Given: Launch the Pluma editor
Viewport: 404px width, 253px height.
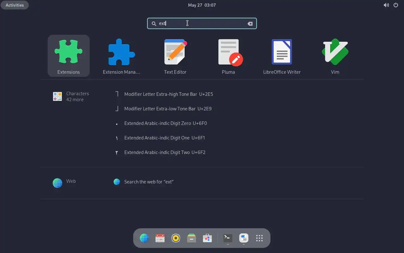Looking at the screenshot, I should [x=228, y=56].
